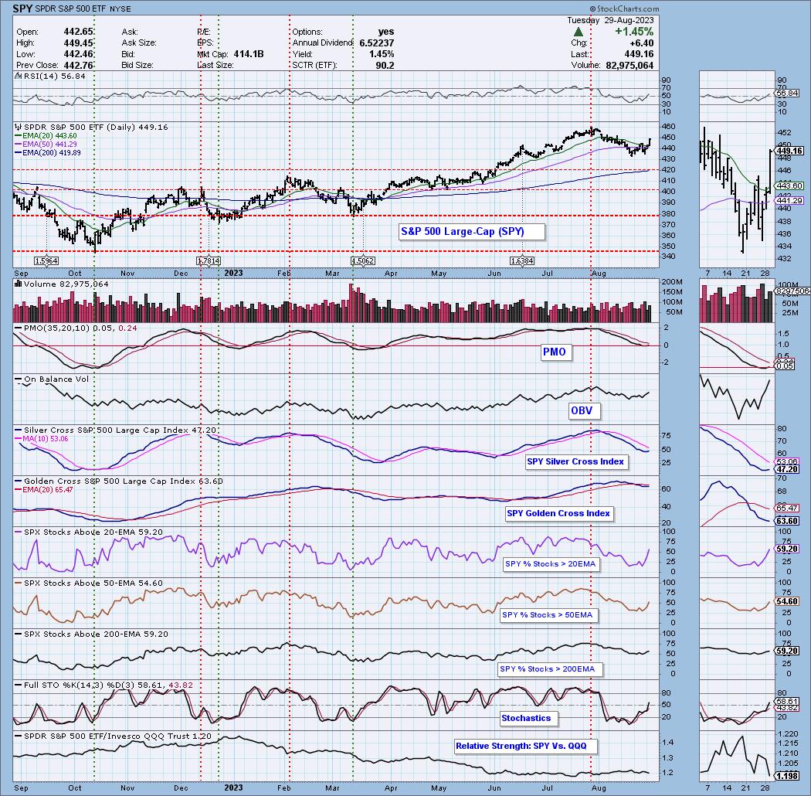Click the Open value 442.65
Screen dimensions: 811x796
78,32
